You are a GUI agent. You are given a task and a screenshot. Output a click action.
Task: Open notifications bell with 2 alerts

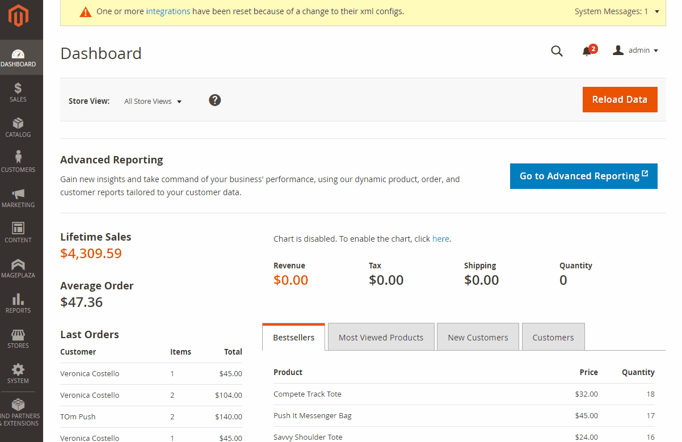[x=587, y=51]
